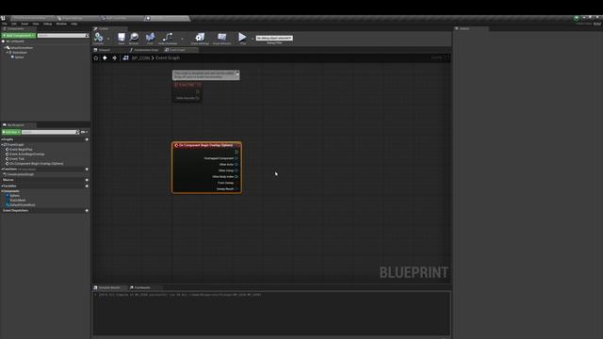Click the Components panel search field
The width and height of the screenshot is (603, 339).
63,36
